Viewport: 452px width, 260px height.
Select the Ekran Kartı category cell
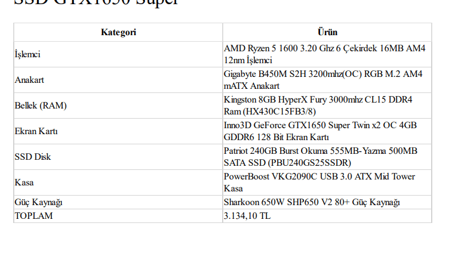tap(36, 131)
